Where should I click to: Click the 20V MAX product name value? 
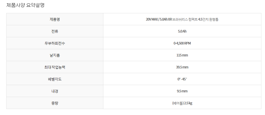point(182,19)
